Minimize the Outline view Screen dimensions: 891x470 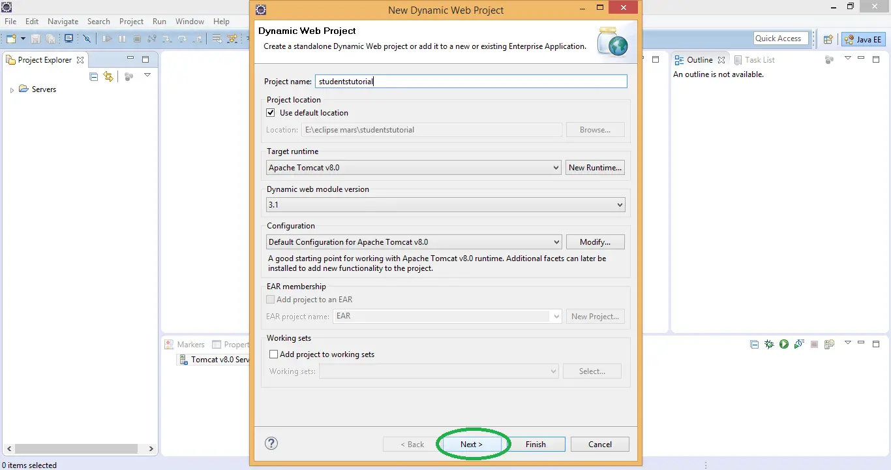coord(862,59)
